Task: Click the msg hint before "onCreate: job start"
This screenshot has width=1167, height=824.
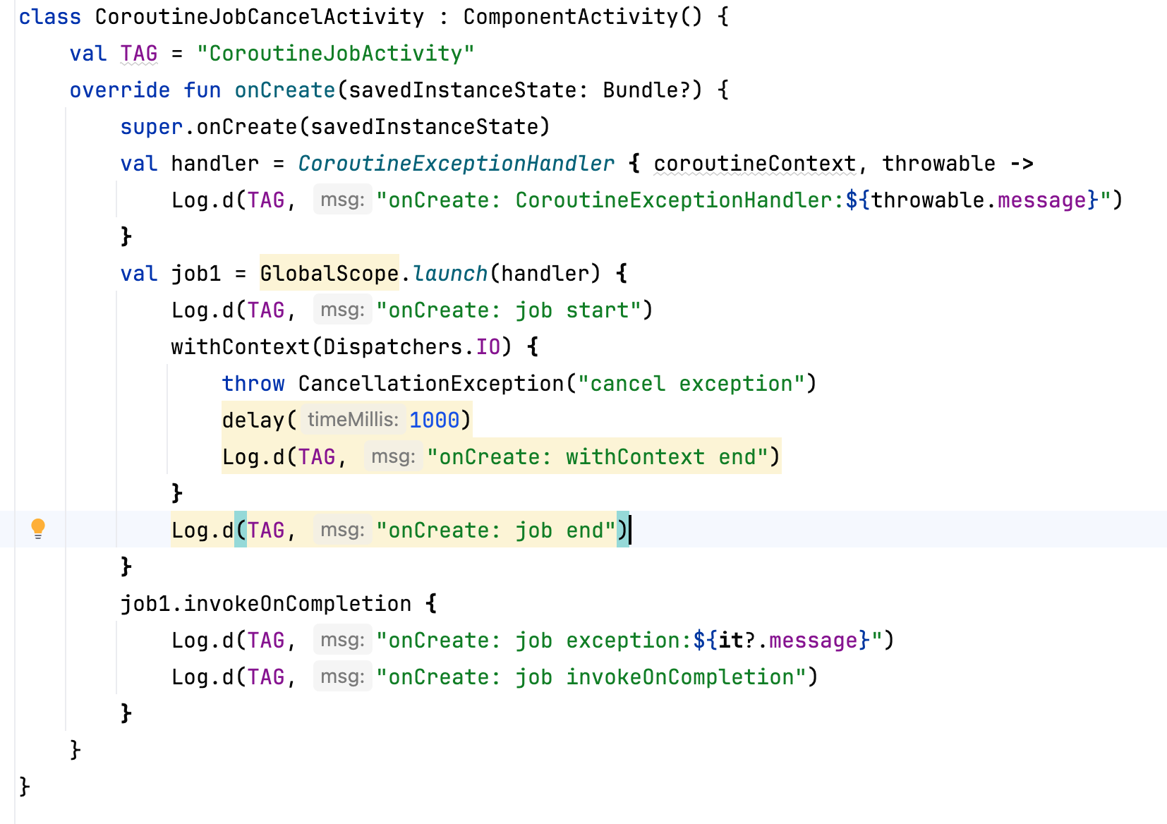Action: [342, 310]
